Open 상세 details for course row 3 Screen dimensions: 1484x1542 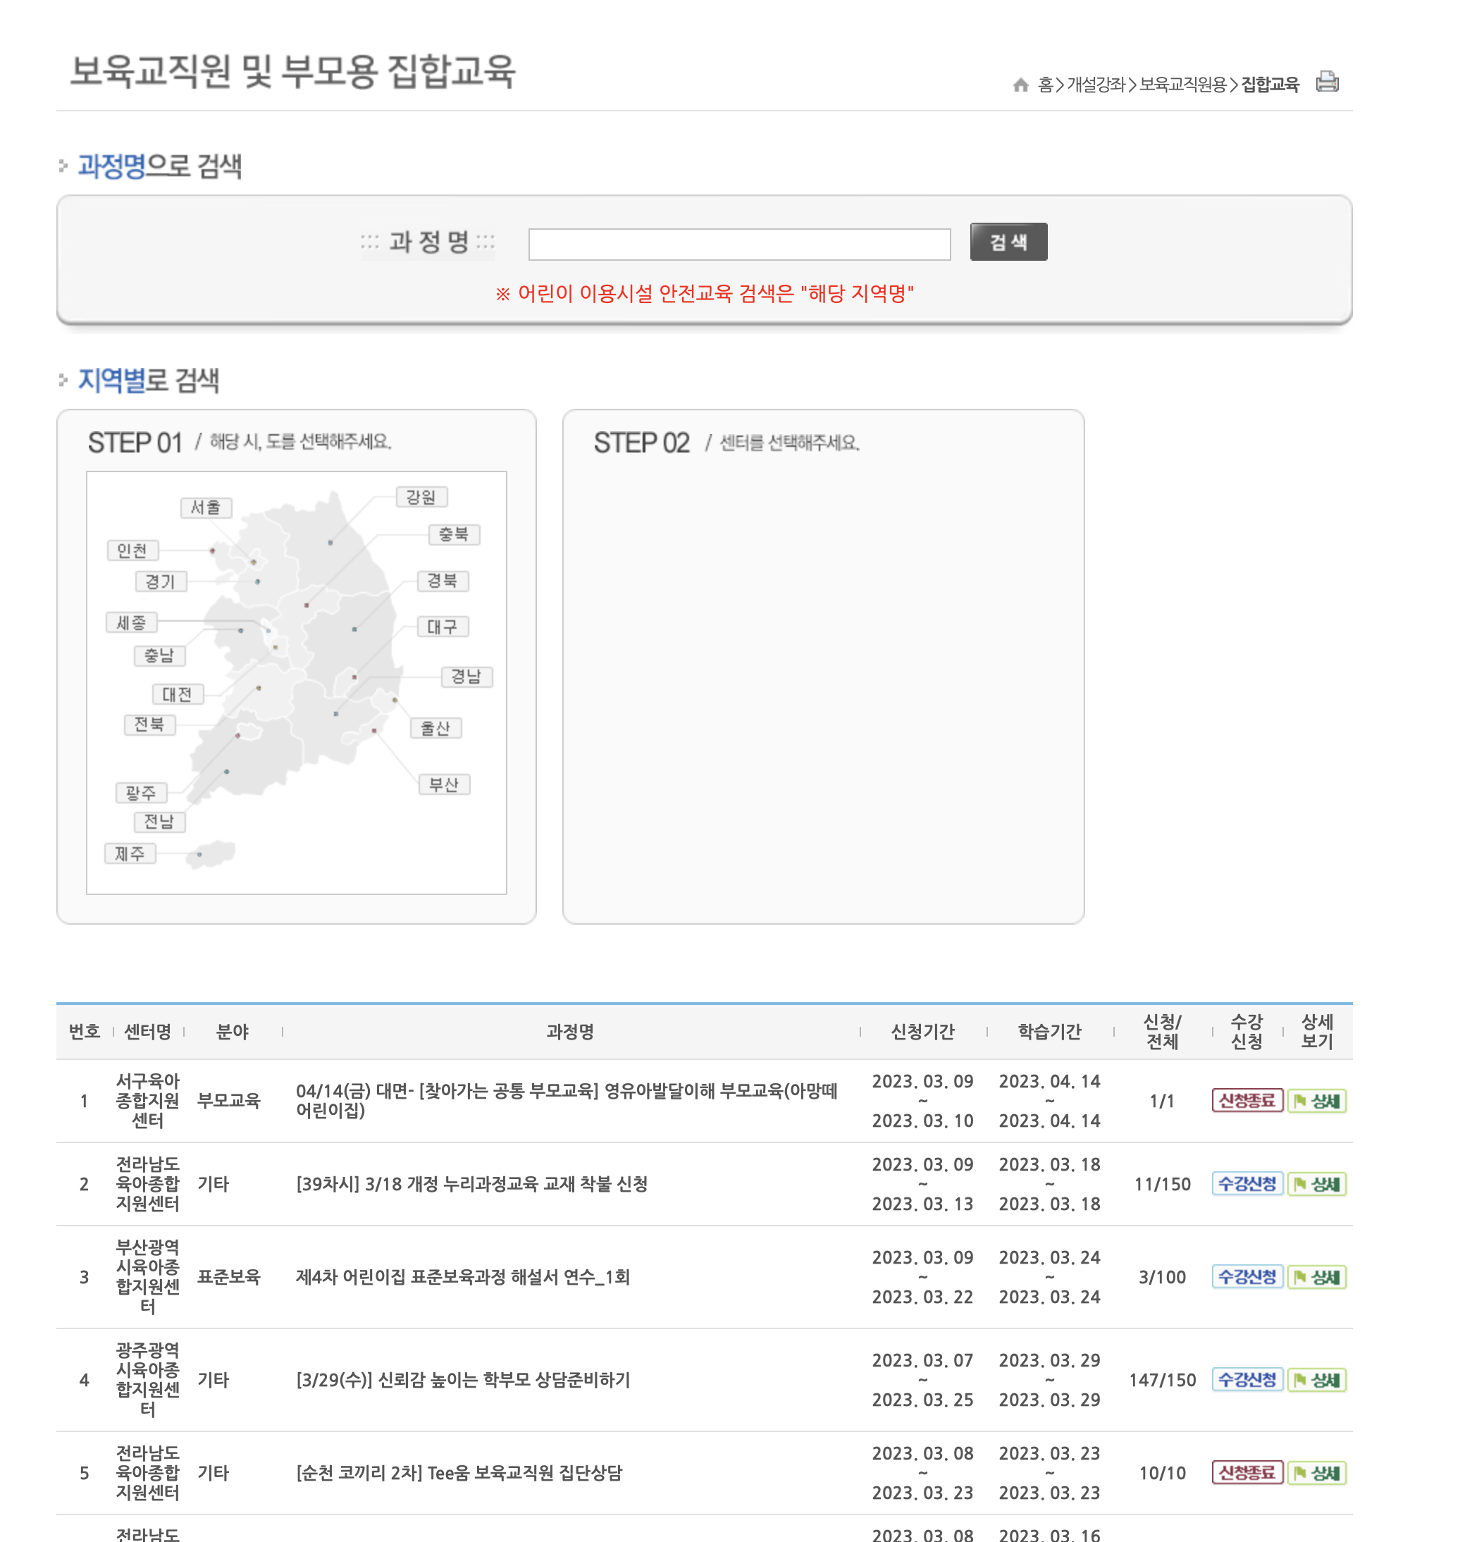pos(1316,1277)
